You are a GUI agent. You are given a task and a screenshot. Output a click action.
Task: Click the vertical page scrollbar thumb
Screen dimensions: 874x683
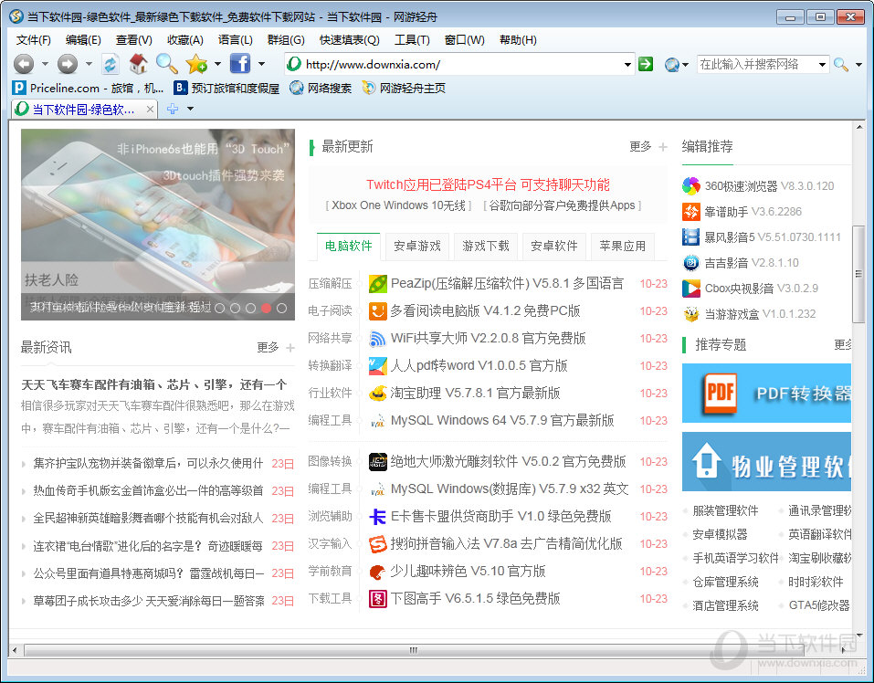858,274
